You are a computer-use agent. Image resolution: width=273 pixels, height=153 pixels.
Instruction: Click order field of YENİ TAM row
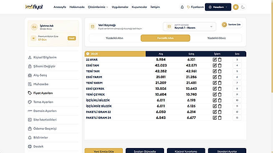(x=237, y=71)
